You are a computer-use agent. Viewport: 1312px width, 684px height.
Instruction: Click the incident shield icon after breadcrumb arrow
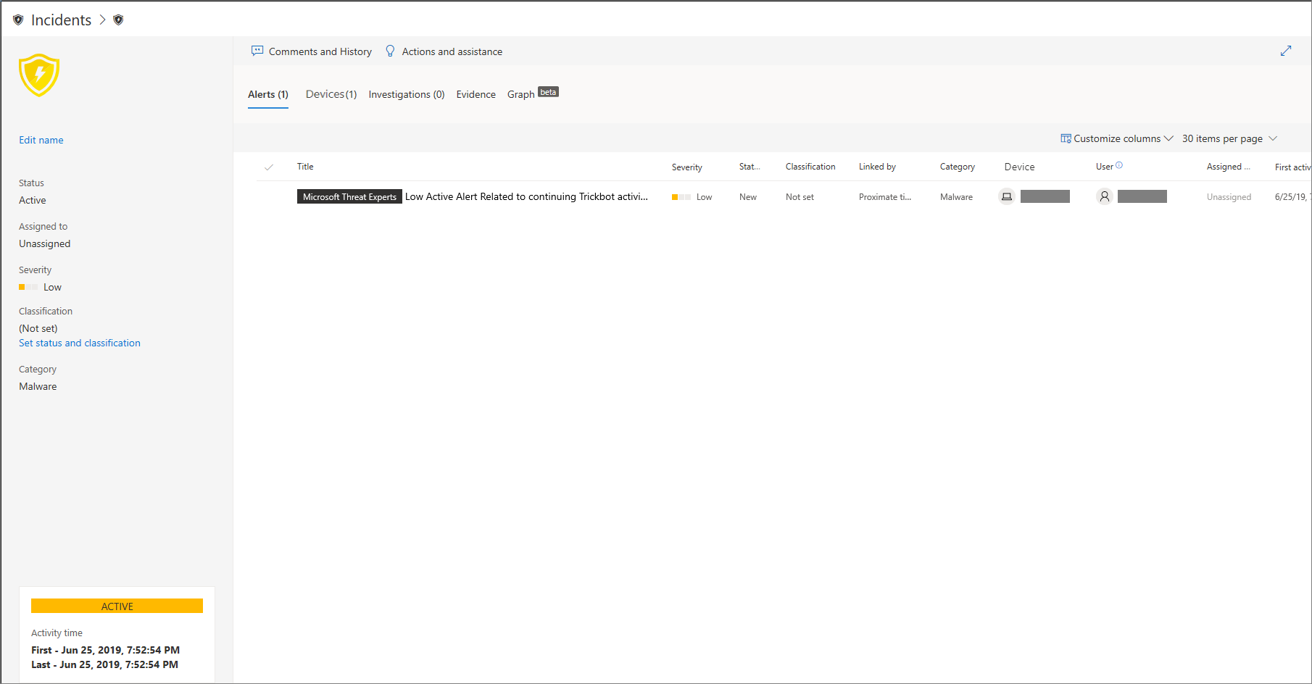[x=118, y=20]
